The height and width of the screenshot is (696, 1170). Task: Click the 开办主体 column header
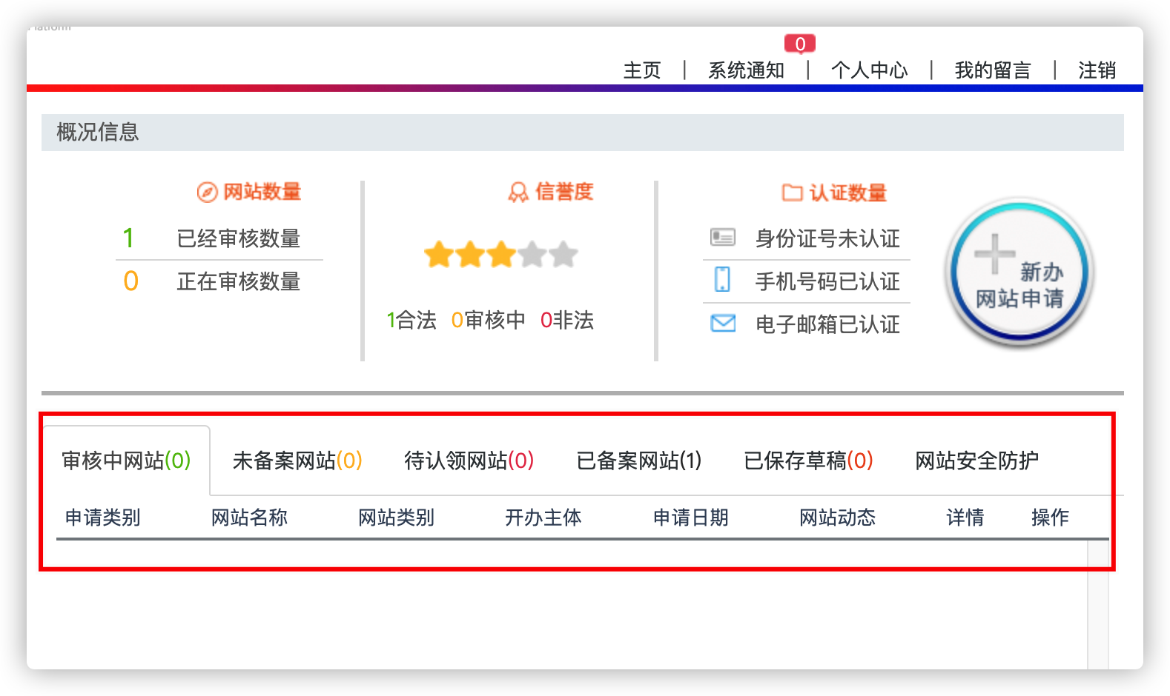coord(543,517)
